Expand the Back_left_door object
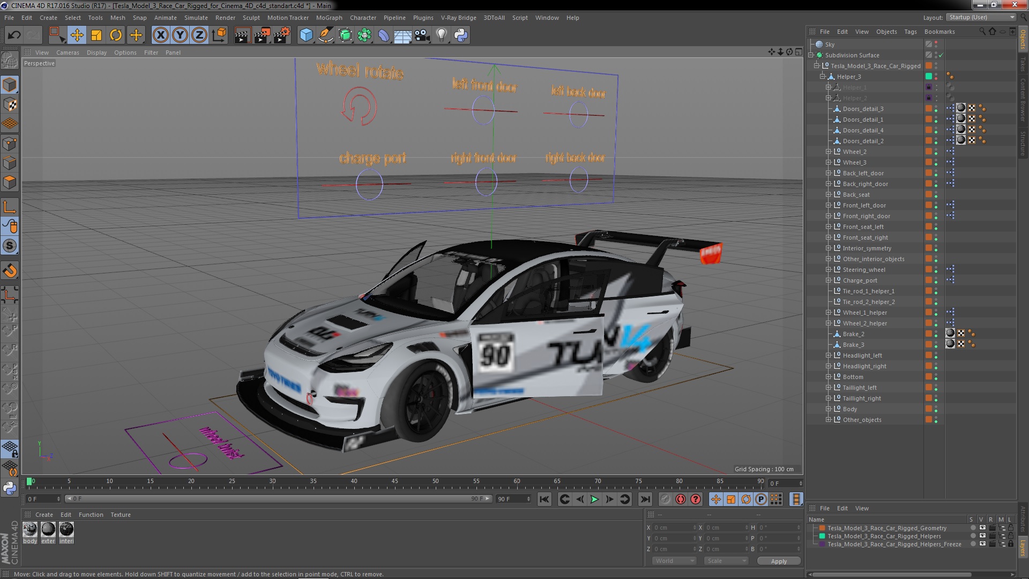1029x579 pixels. pyautogui.click(x=829, y=173)
